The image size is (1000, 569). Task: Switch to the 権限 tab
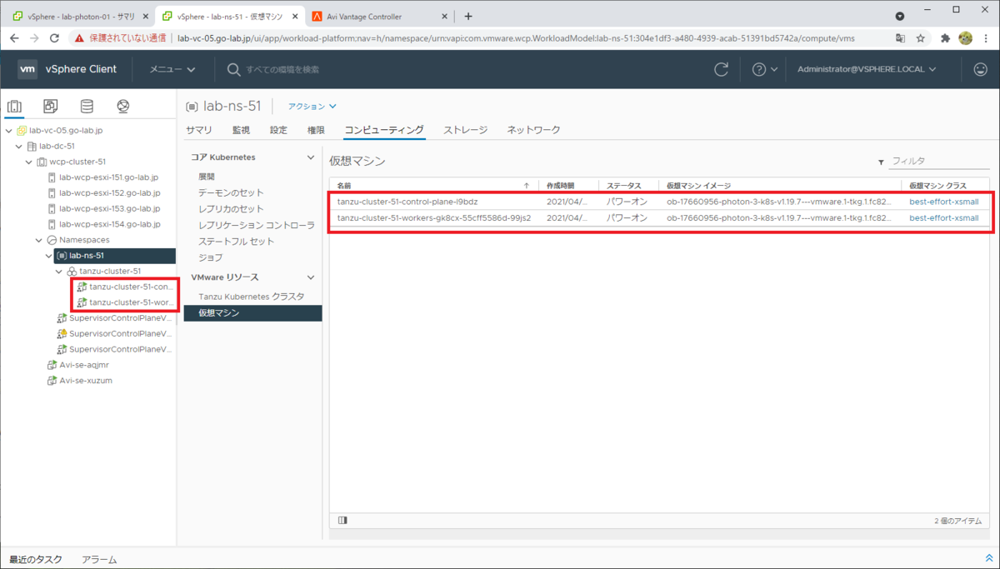coord(316,130)
